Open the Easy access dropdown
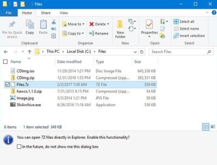The image size is (217, 165). (x=132, y=29)
